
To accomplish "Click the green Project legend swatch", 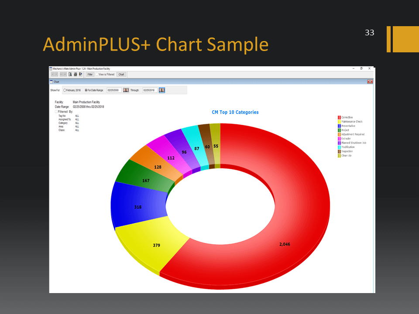I will [339, 130].
